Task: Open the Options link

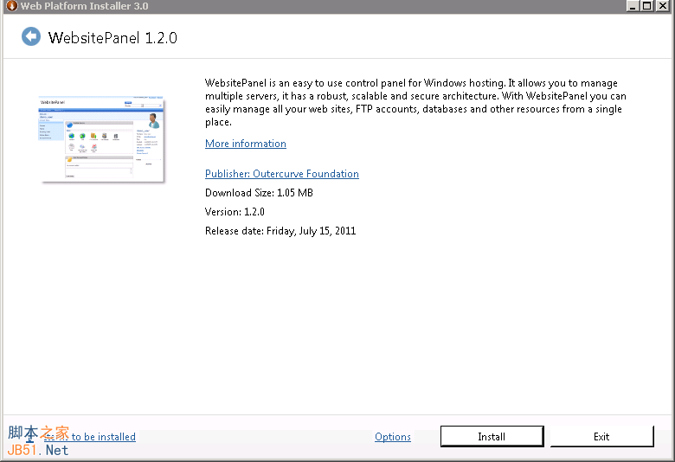Action: [x=393, y=437]
